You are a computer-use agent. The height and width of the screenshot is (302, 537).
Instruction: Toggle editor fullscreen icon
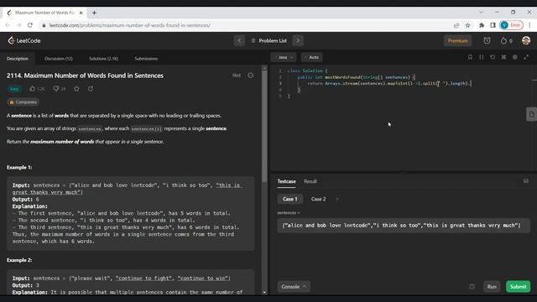coord(526,57)
